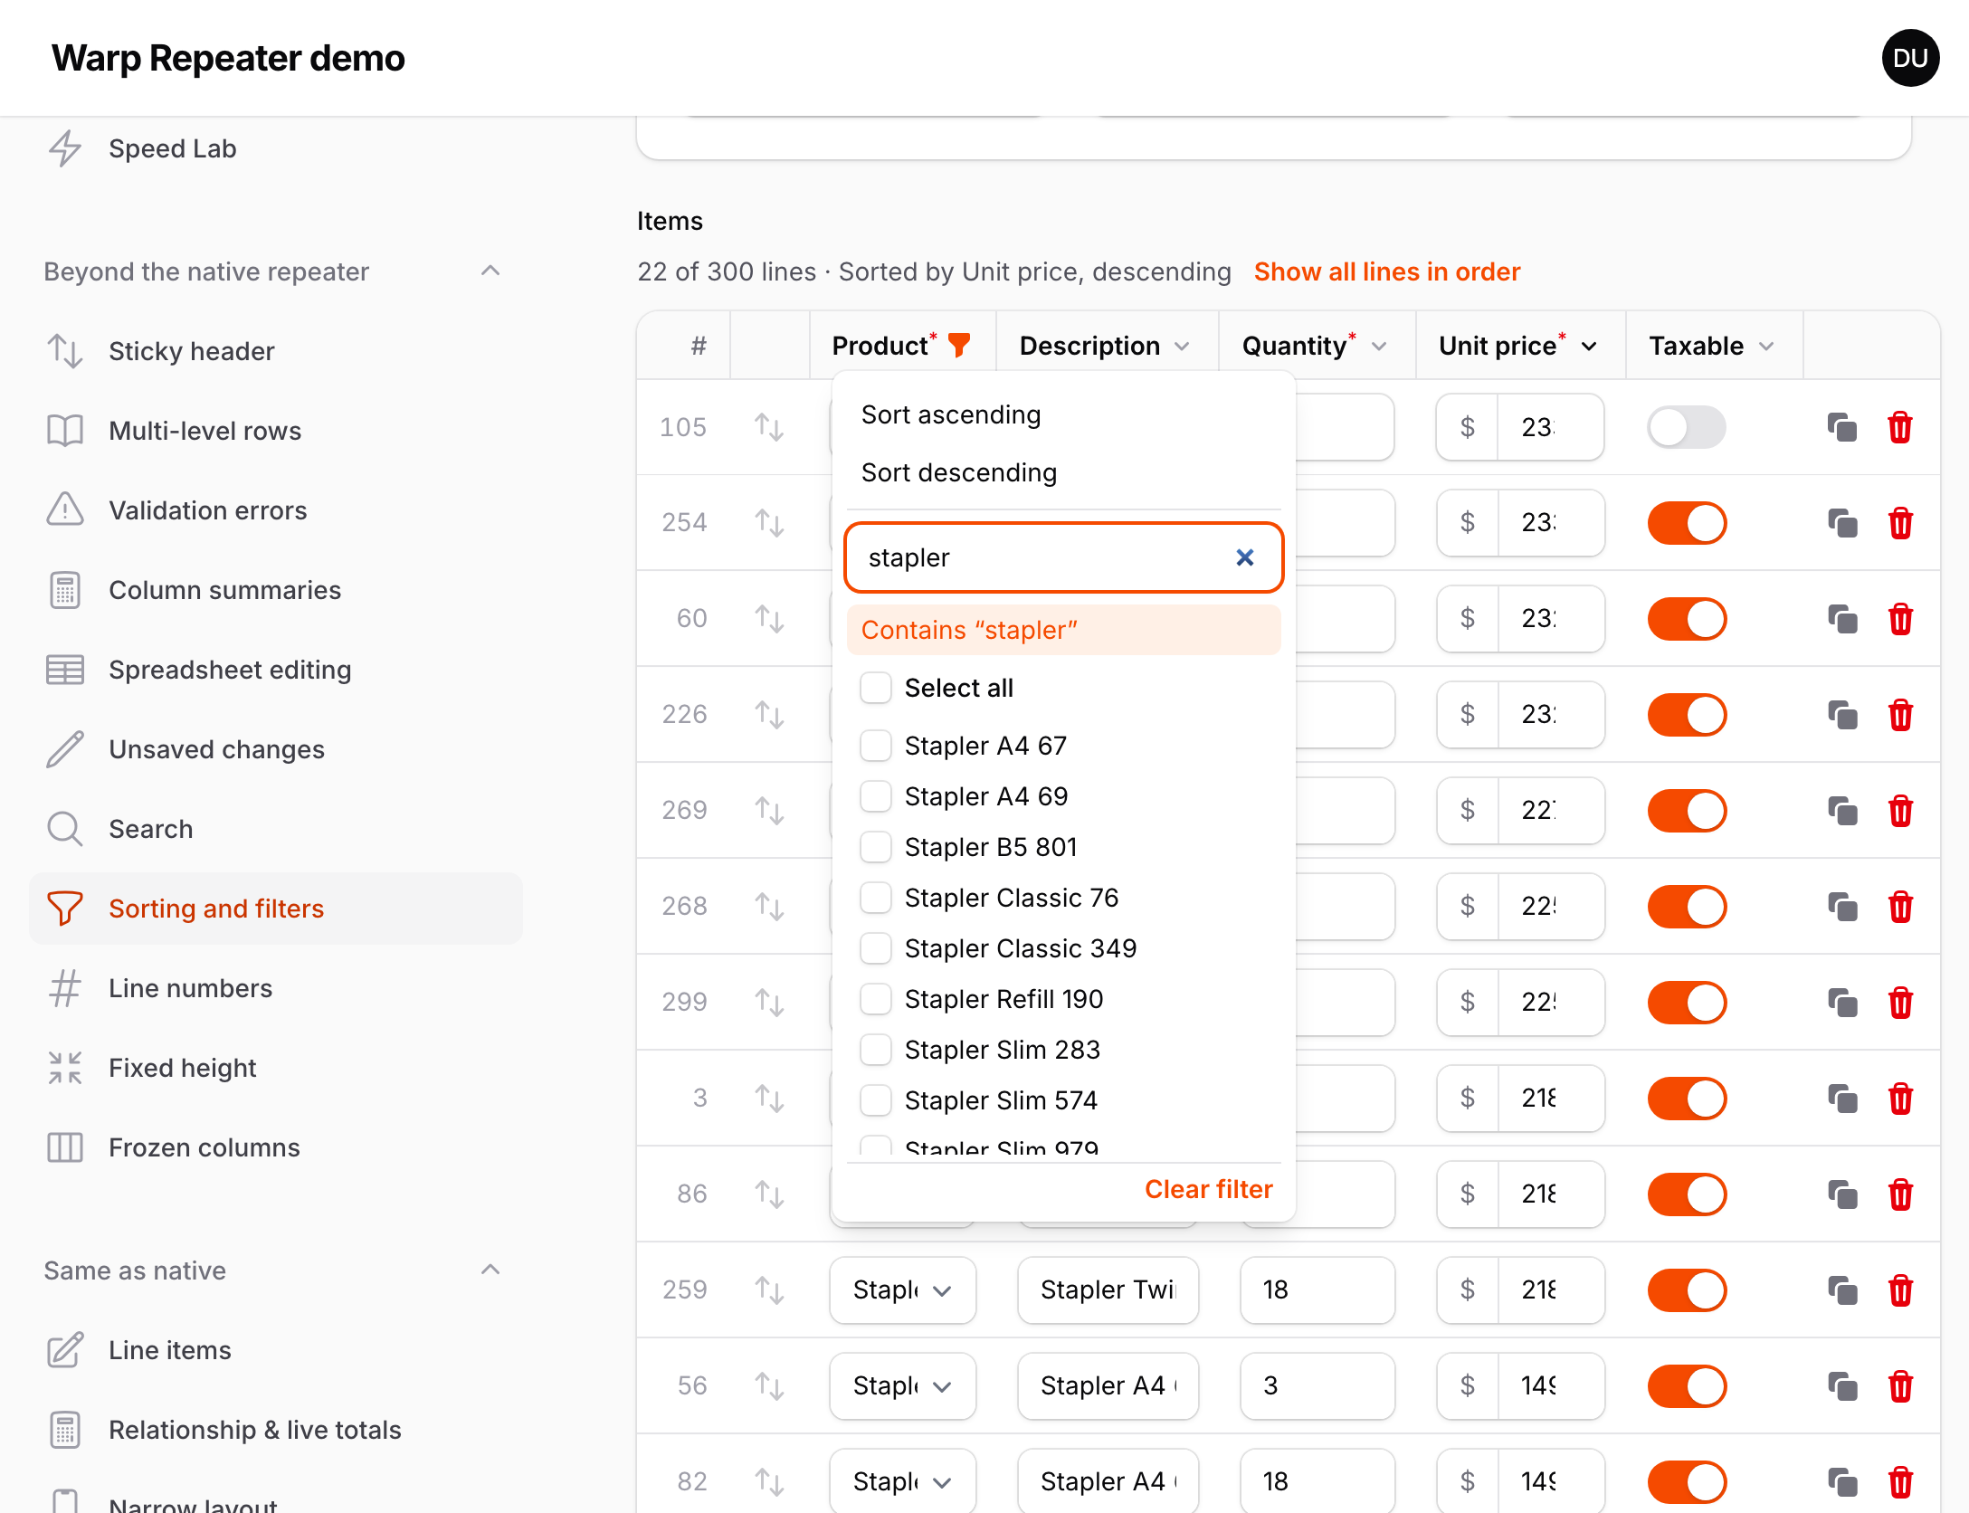Open Product dropdown on line 259

(902, 1290)
